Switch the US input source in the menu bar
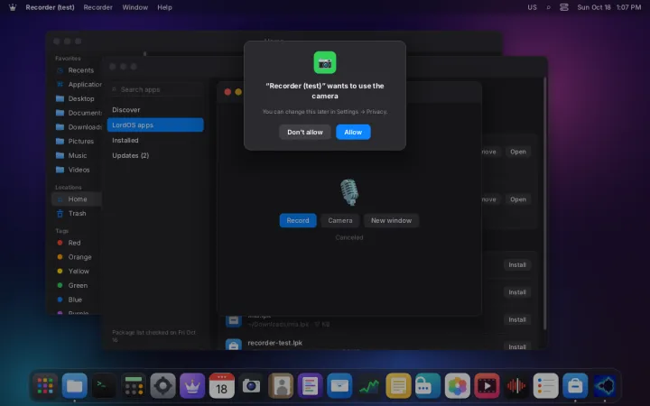 (532, 7)
